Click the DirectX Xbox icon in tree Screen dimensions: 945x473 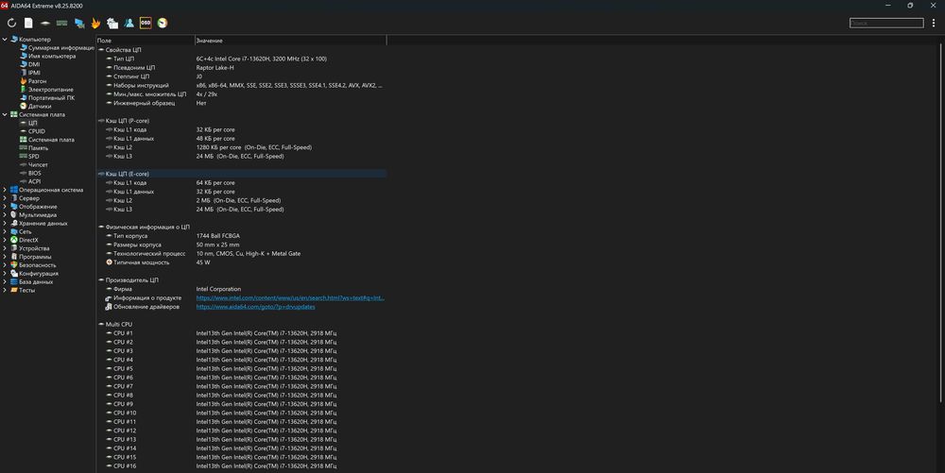click(14, 240)
